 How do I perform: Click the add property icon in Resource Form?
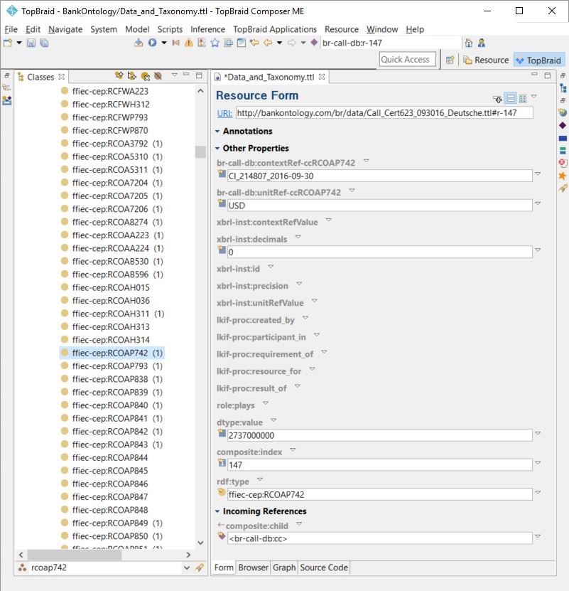pos(497,99)
